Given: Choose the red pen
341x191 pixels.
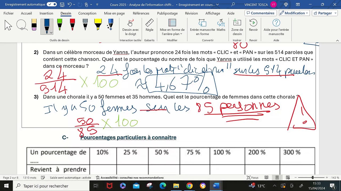Looking at the screenshot, I should [72, 25].
